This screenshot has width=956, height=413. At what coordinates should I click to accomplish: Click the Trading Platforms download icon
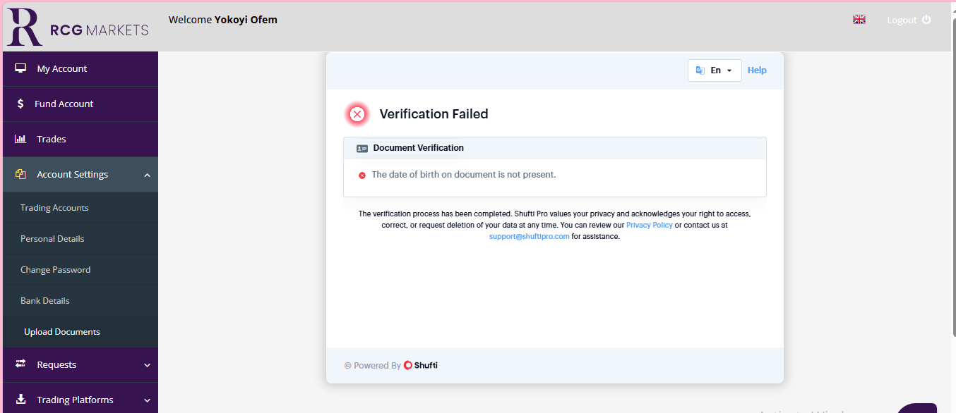pyautogui.click(x=20, y=400)
